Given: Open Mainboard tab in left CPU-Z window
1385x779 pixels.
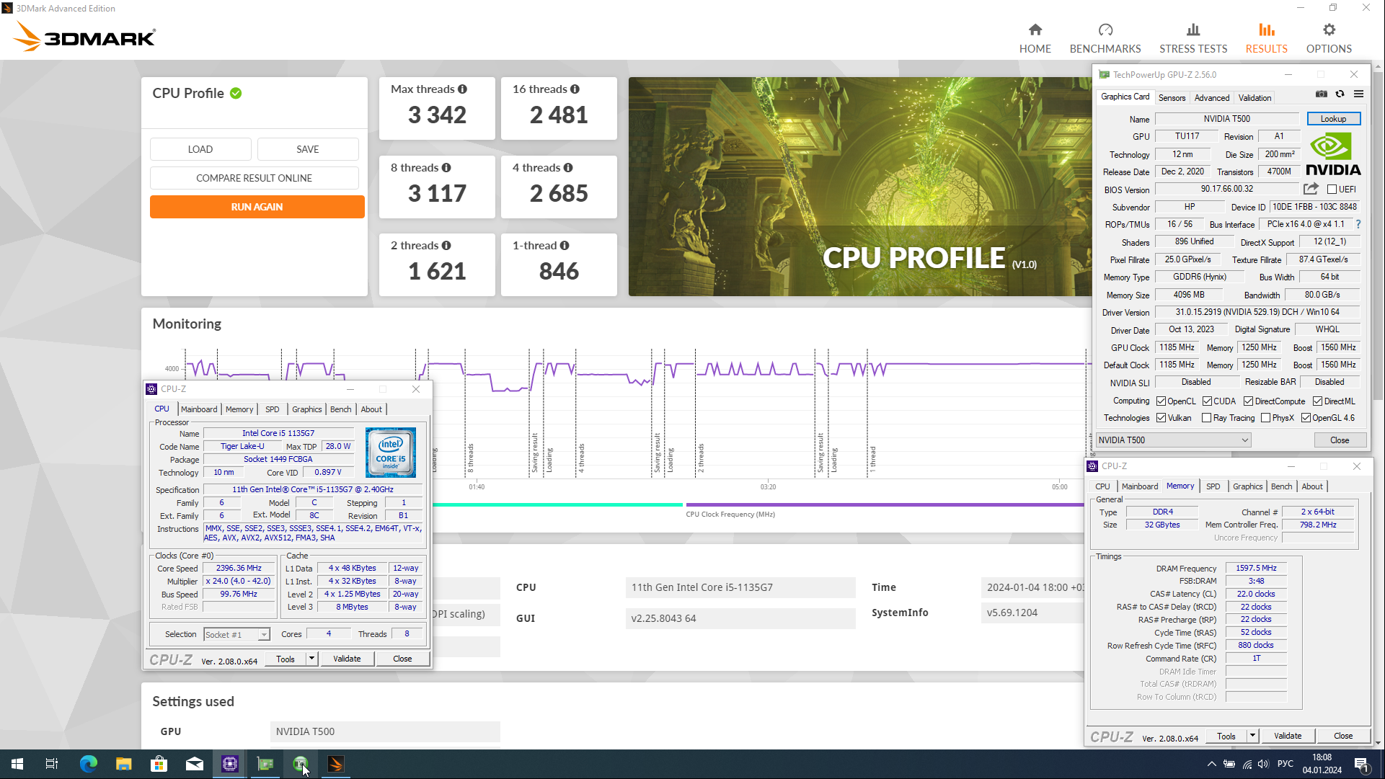Looking at the screenshot, I should pos(199,409).
